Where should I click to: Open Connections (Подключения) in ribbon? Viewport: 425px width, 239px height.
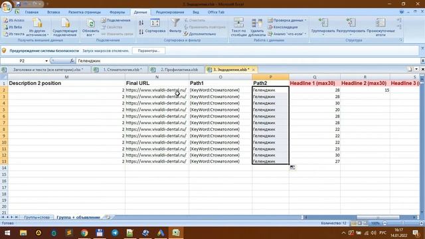pyautogui.click(x=116, y=21)
